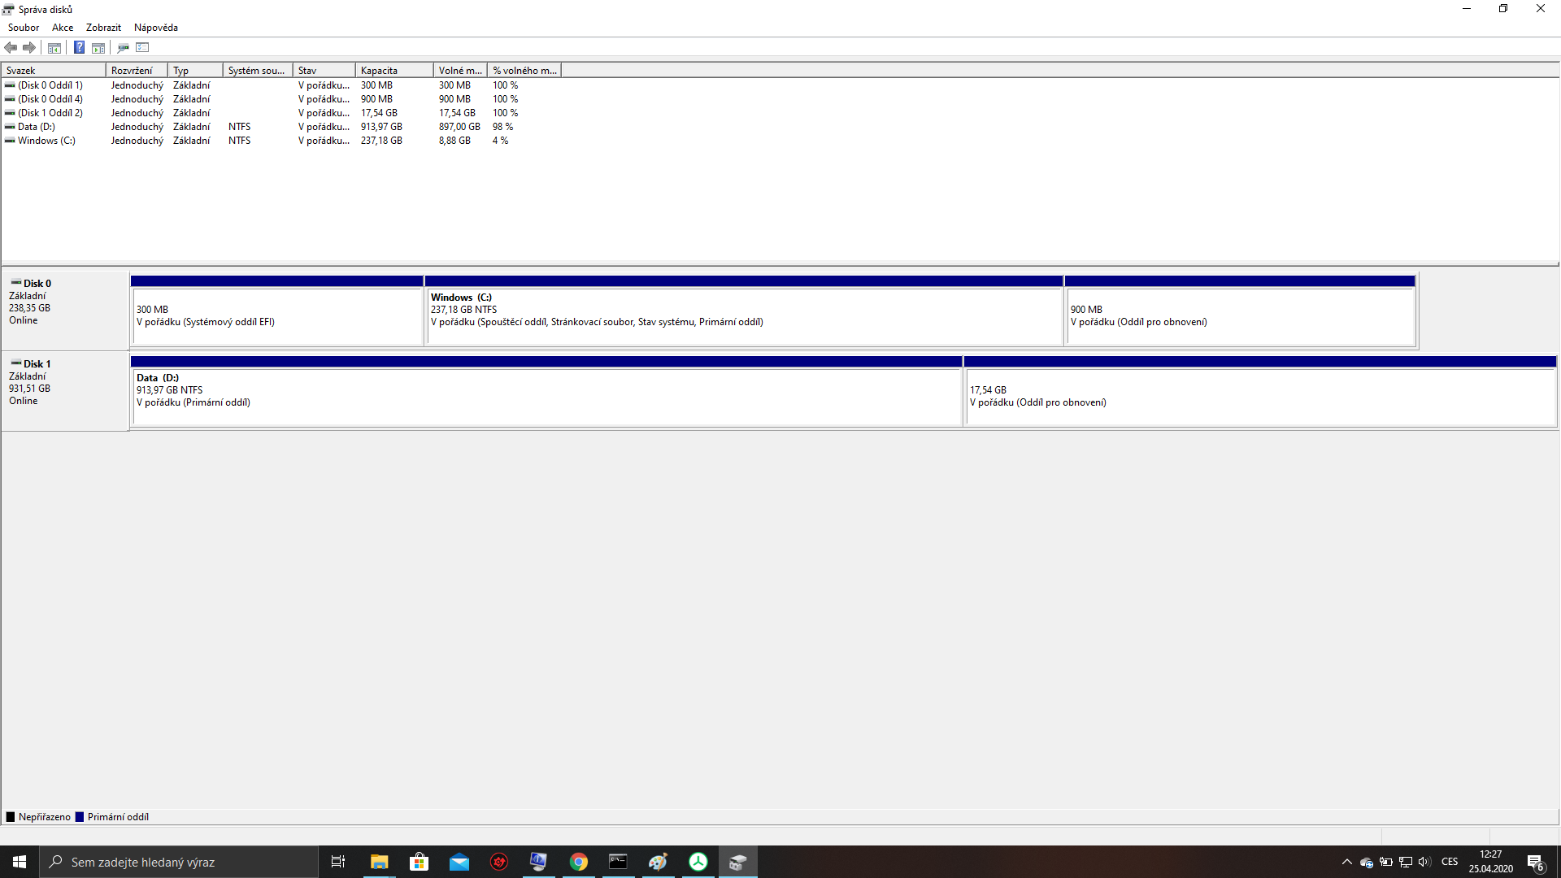The width and height of the screenshot is (1561, 878).
Task: Click the taskbar search field
Action: tap(179, 862)
